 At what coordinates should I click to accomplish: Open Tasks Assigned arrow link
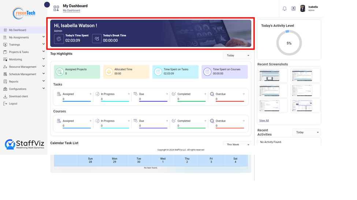(x=90, y=94)
